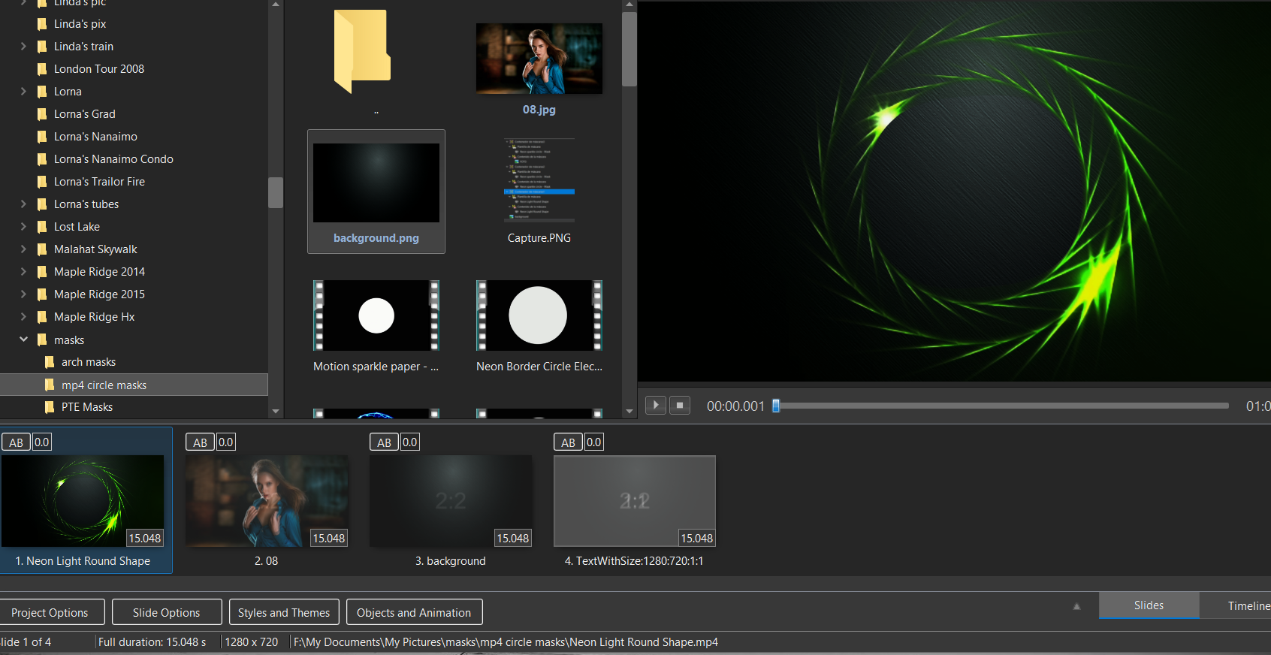
Task: Select the background.png thumbnail
Action: [376, 183]
